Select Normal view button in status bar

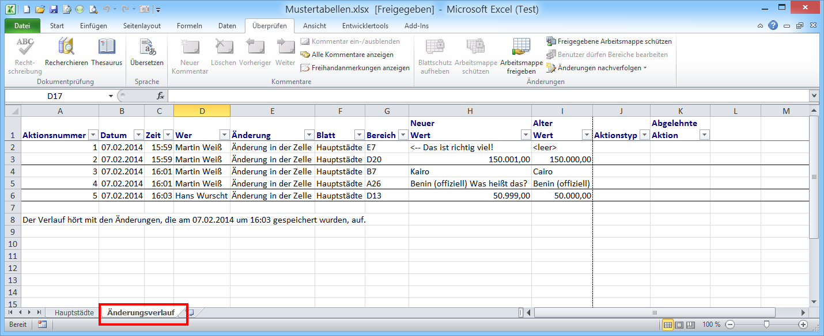click(668, 324)
